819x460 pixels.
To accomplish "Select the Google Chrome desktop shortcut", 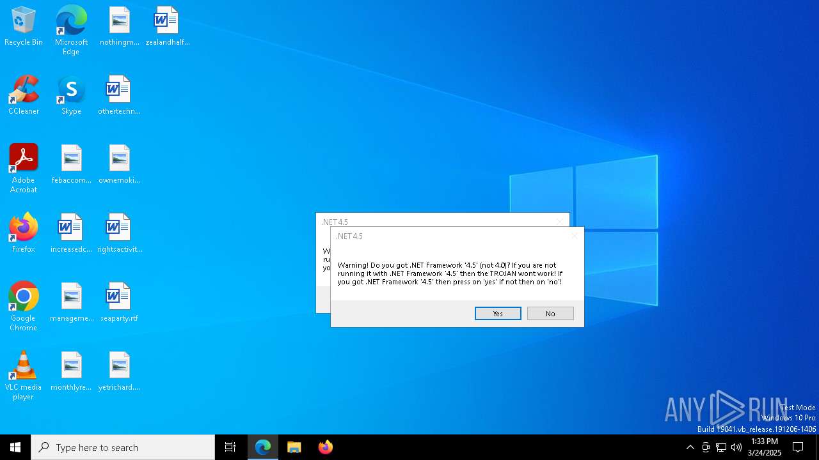I will click(x=24, y=307).
